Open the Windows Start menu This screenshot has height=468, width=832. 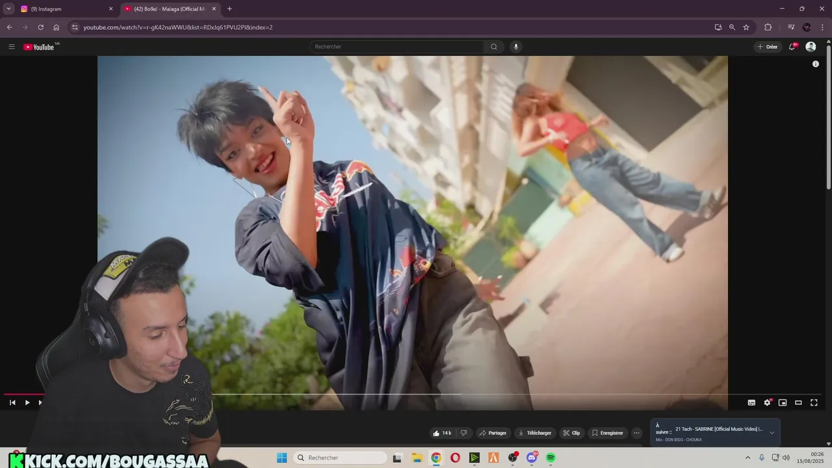click(281, 458)
